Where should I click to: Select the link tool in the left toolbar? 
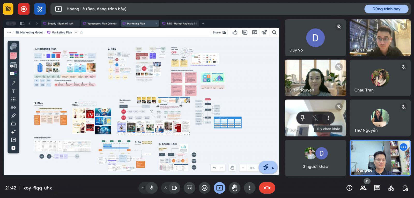tap(13, 108)
